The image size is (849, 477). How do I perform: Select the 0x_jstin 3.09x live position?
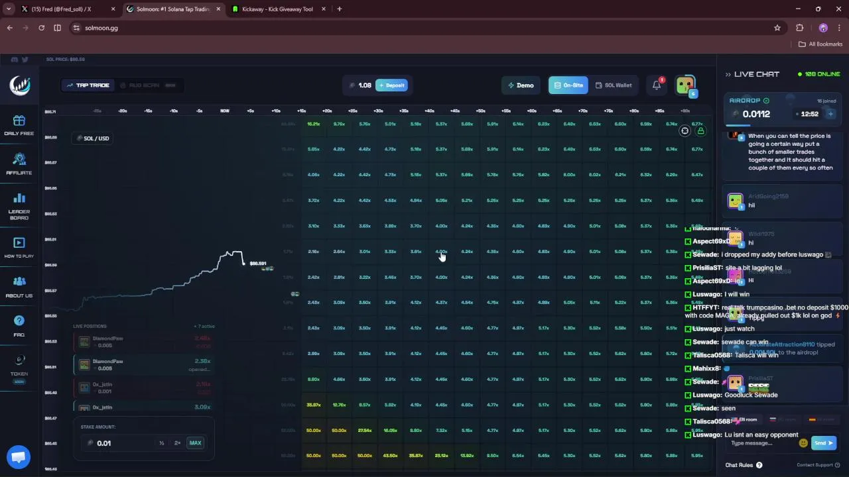(144, 407)
